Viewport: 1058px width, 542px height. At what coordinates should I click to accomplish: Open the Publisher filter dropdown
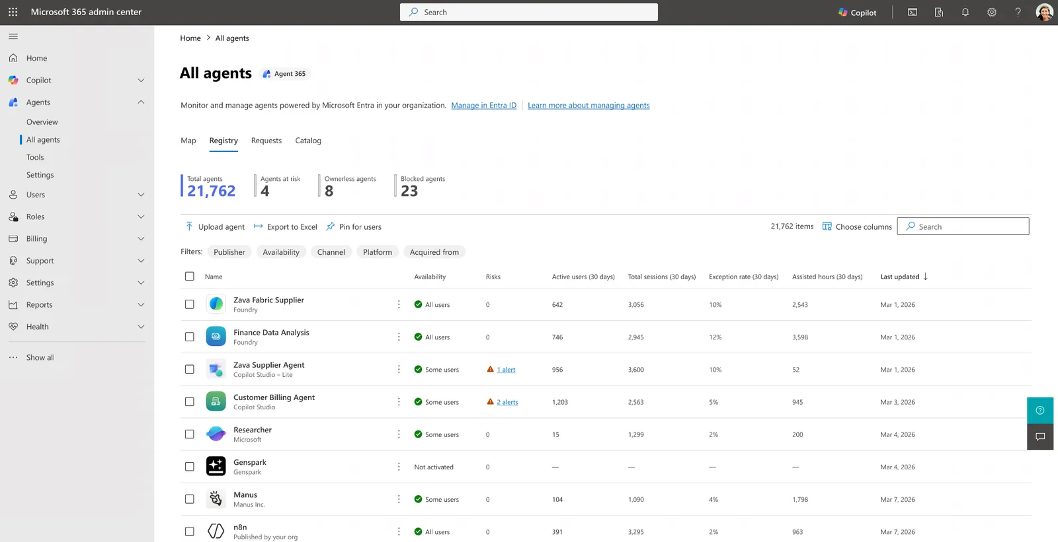tap(229, 252)
